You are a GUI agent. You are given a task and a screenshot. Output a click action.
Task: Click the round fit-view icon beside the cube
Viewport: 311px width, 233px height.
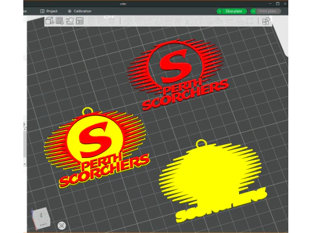click(62, 225)
